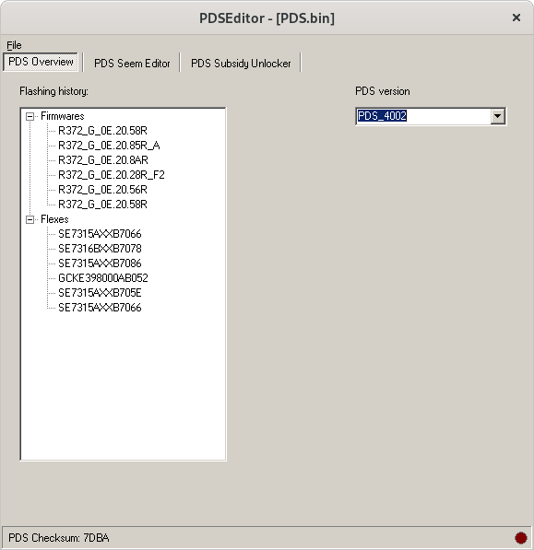Select firmware R372_G_0E.20.85R_A
The width and height of the screenshot is (534, 550).
click(x=109, y=146)
